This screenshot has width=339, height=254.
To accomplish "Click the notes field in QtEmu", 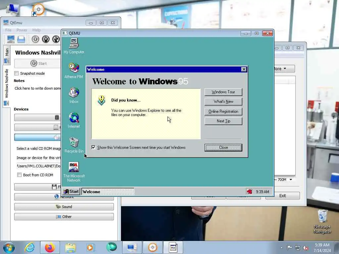I will (38, 88).
